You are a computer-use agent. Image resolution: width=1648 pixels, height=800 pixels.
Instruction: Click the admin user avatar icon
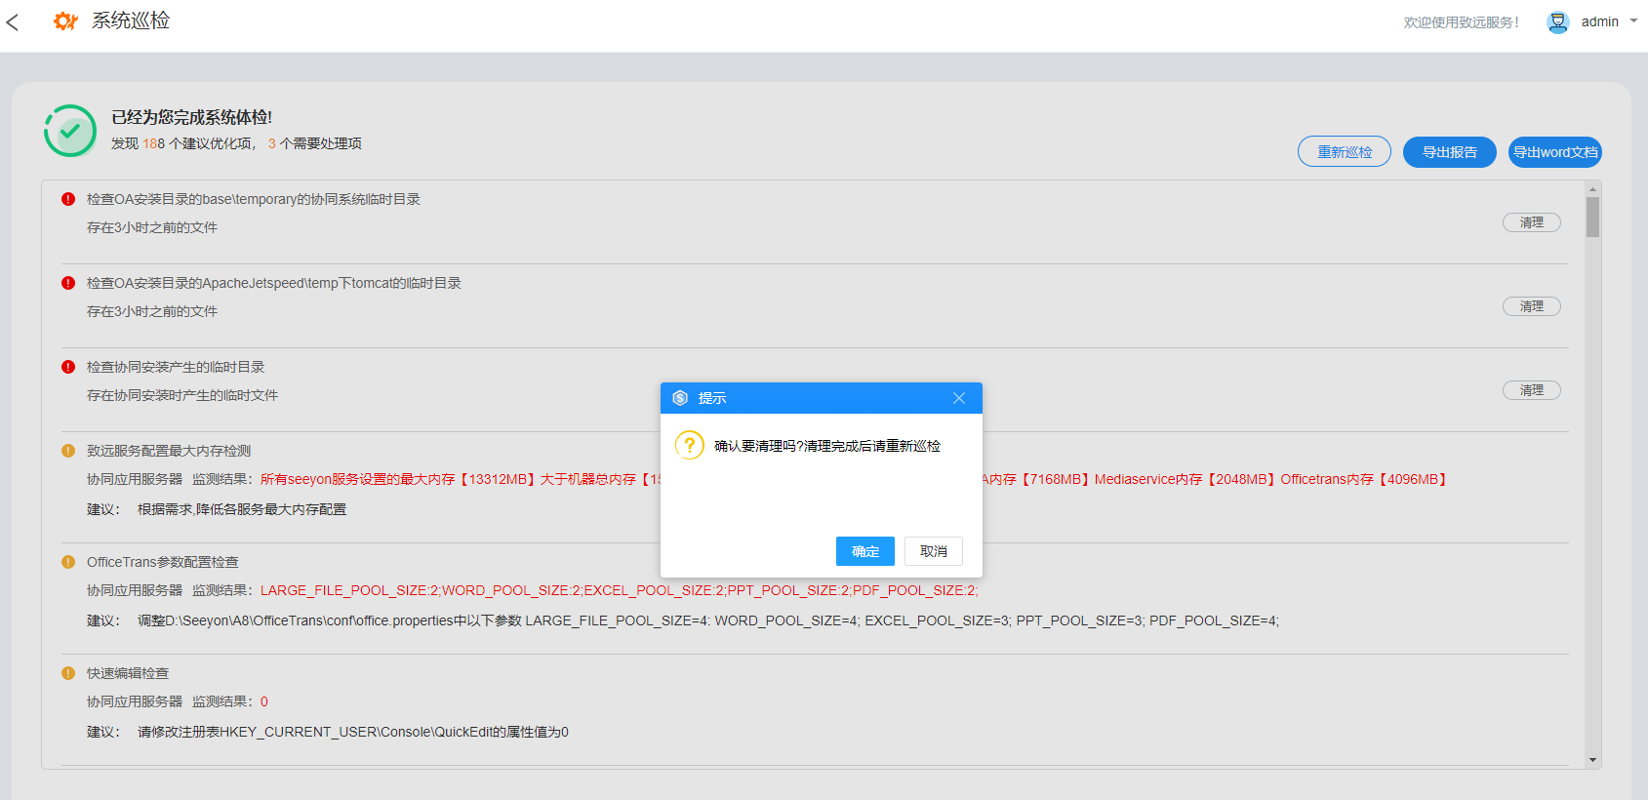1558,21
